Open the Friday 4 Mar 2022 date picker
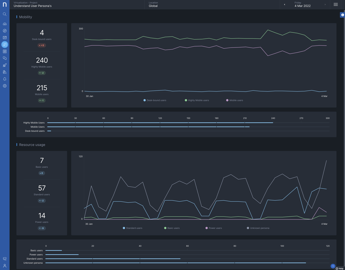This screenshot has height=270, width=345. click(302, 5)
